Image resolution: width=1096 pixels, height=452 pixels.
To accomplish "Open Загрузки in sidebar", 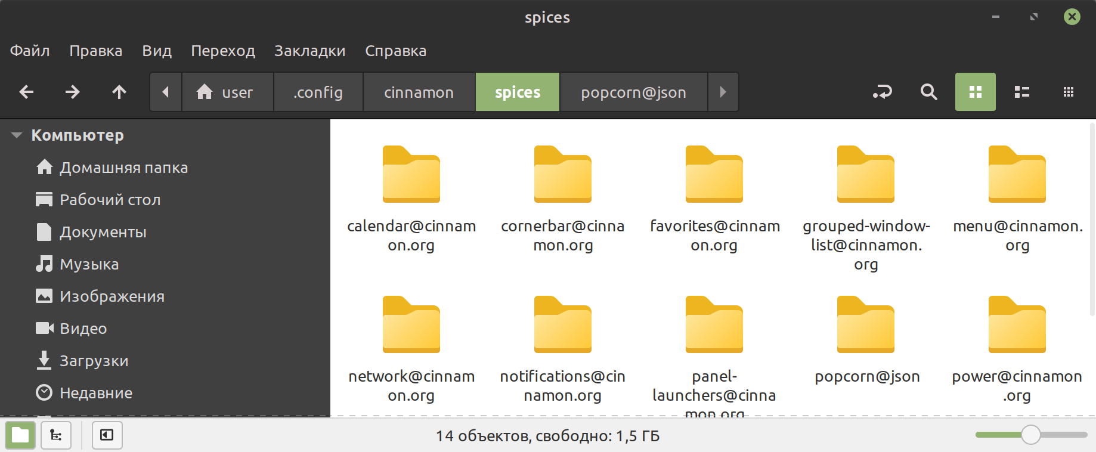I will (82, 361).
